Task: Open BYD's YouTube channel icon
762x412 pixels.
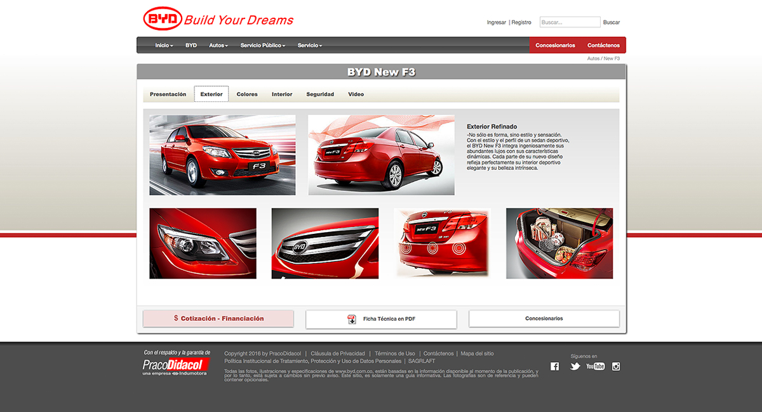Action: (x=596, y=366)
